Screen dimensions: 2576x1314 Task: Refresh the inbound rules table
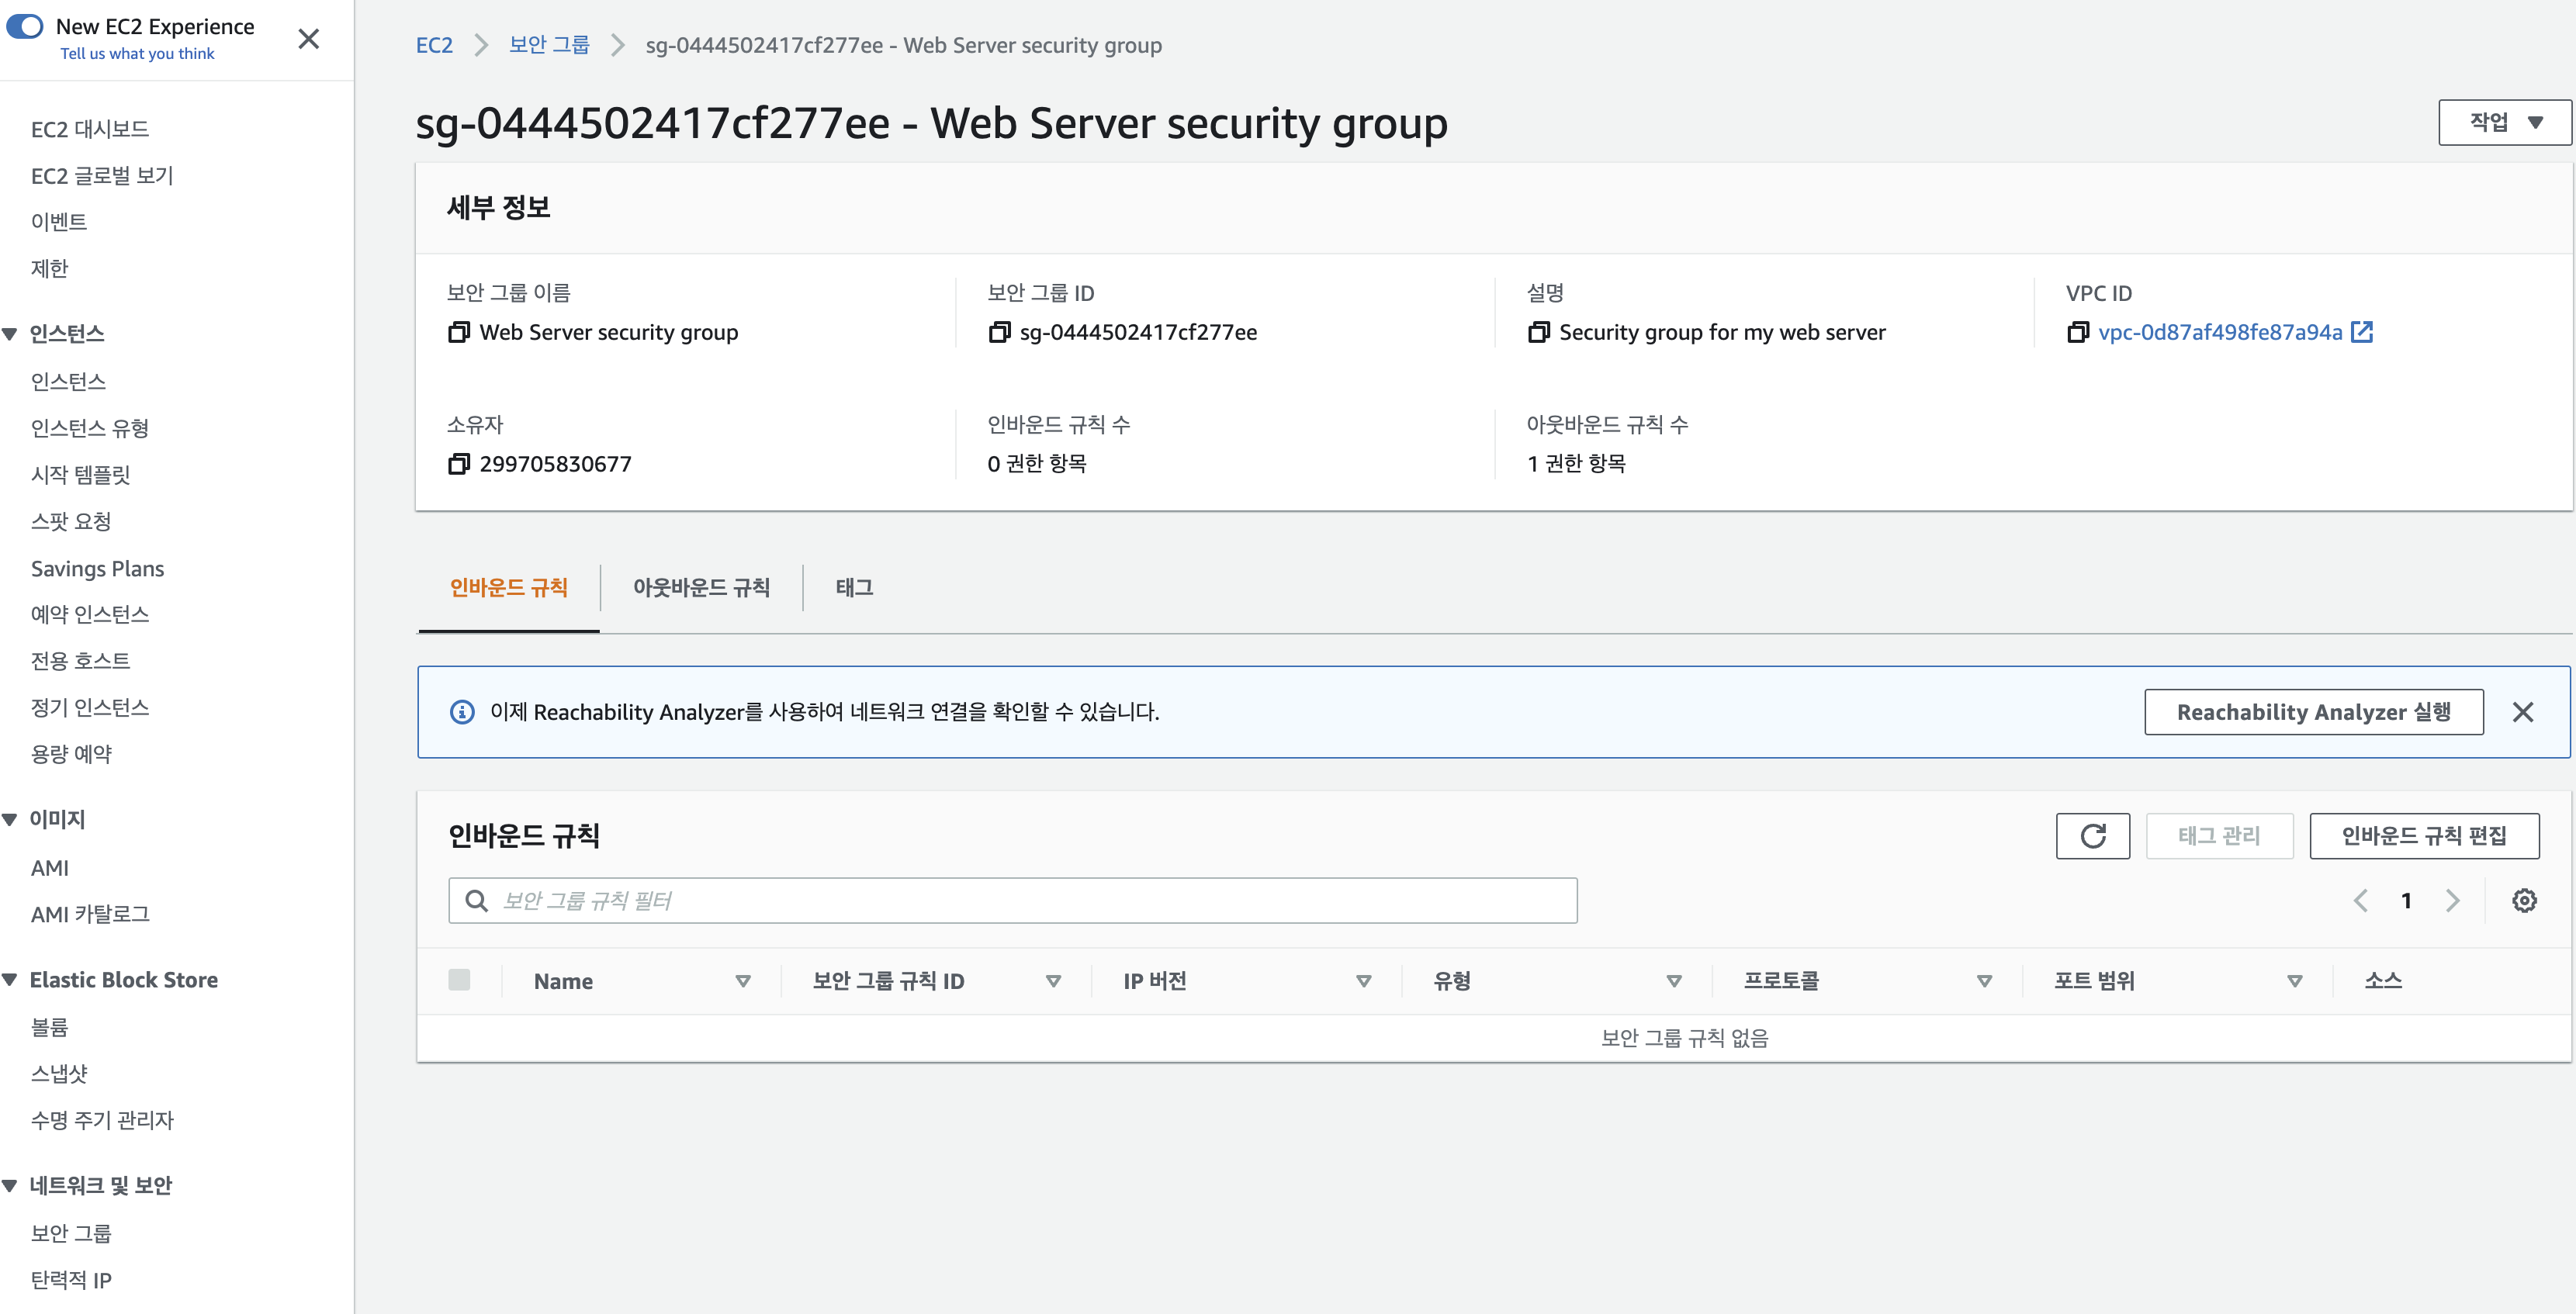2093,836
